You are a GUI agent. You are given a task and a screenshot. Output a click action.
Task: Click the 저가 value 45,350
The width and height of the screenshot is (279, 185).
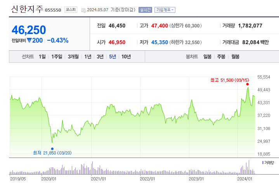point(159,42)
